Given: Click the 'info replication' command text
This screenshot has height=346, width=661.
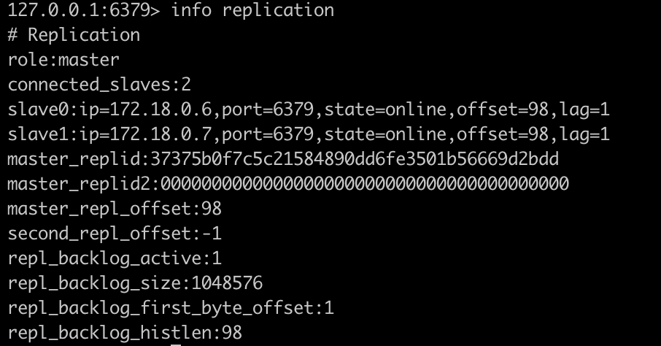Looking at the screenshot, I should click(x=252, y=10).
